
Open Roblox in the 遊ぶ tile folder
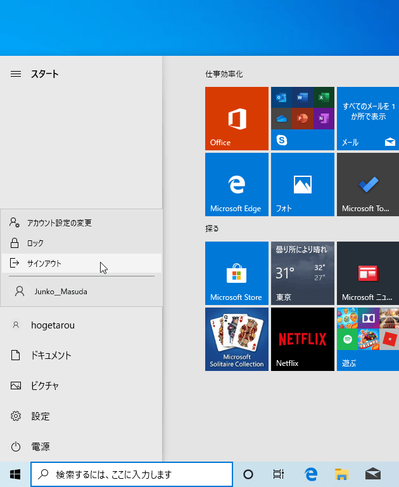click(x=389, y=339)
